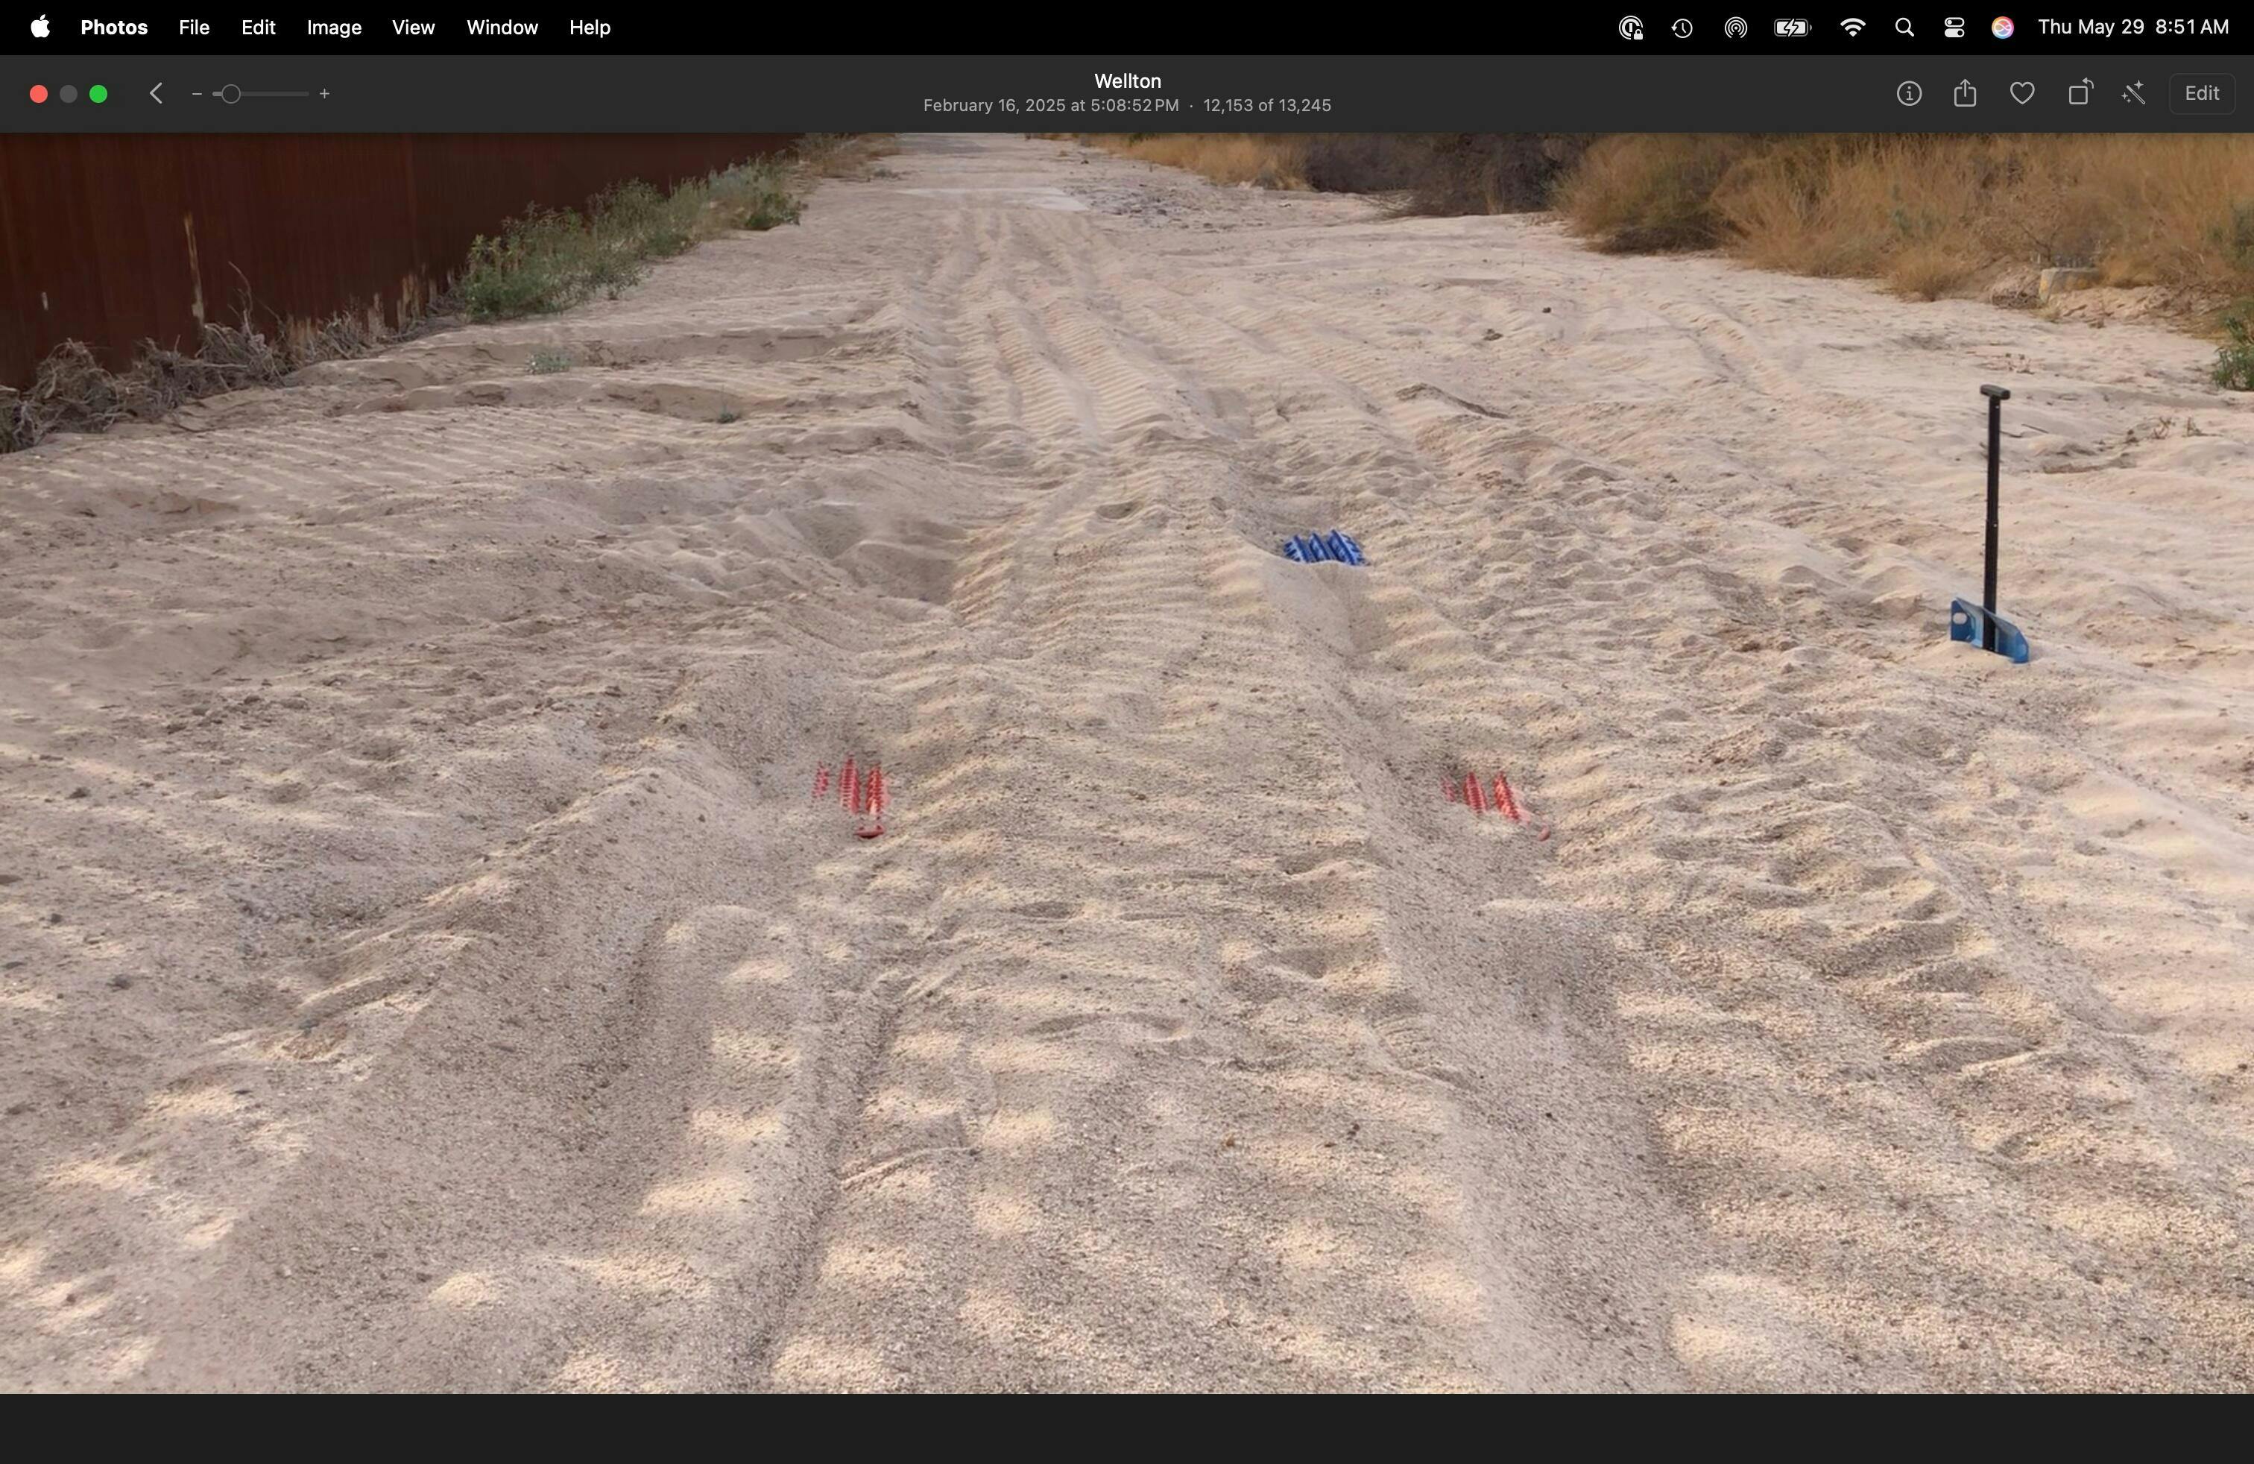Click the green full screen window button

98,94
